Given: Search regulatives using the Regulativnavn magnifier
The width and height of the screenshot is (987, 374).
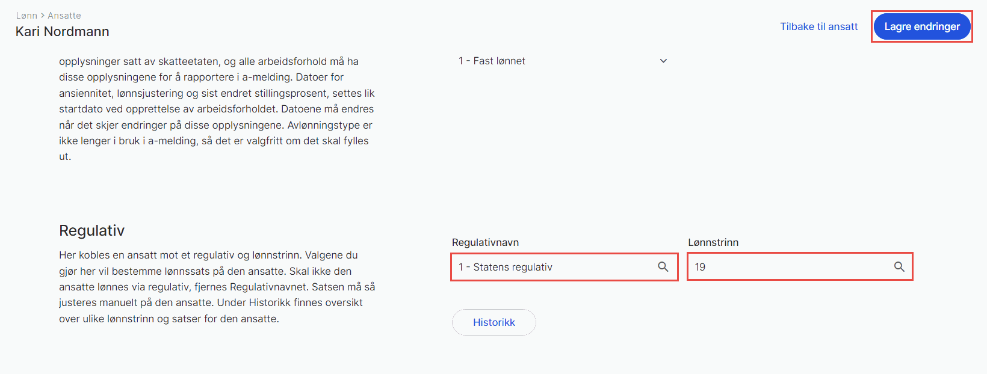Looking at the screenshot, I should click(x=664, y=266).
